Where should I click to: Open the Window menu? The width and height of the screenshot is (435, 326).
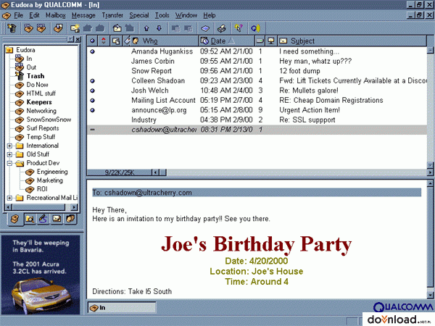click(x=186, y=15)
